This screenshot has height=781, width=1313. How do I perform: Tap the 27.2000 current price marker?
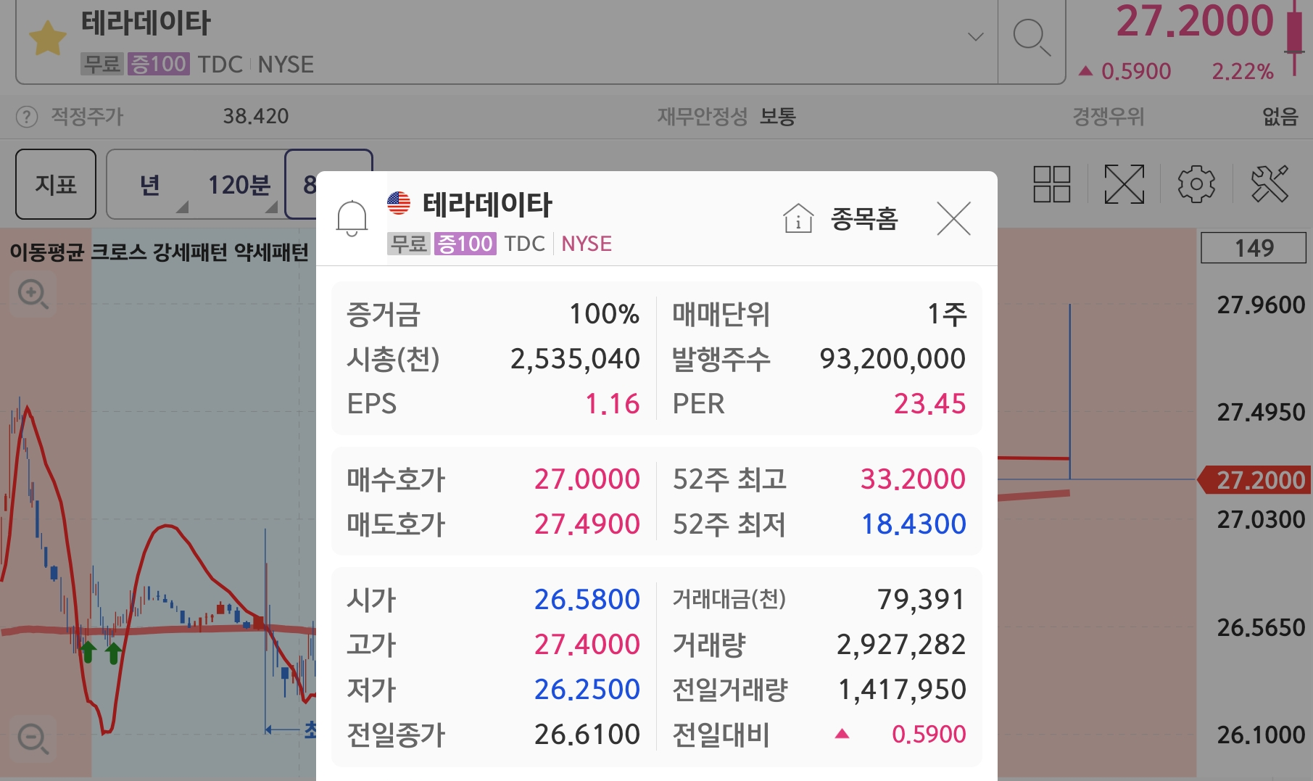(x=1255, y=480)
